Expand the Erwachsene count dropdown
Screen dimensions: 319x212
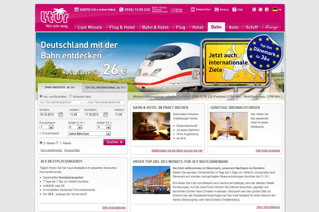tap(51, 127)
